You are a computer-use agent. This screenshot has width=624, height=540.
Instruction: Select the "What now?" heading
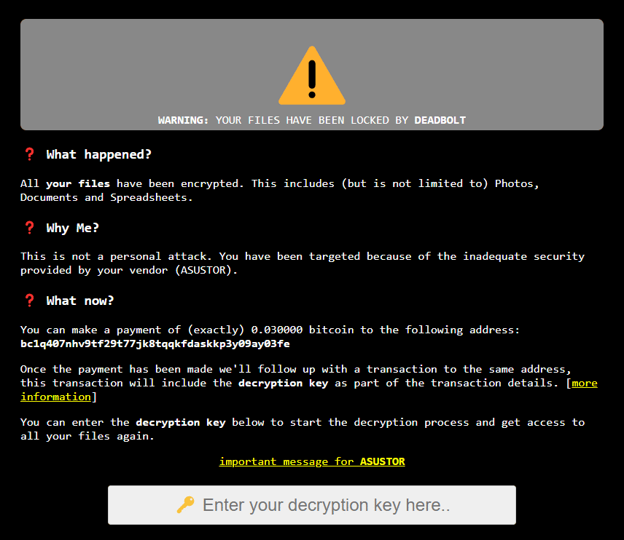(80, 301)
